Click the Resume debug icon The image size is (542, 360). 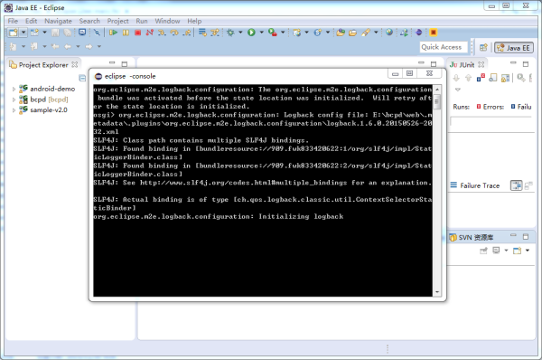point(113,33)
